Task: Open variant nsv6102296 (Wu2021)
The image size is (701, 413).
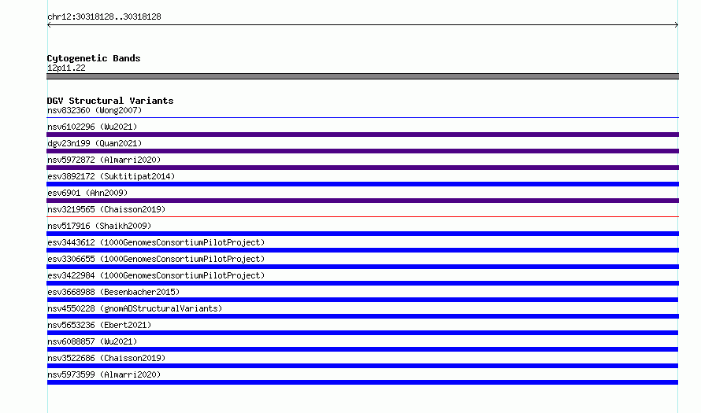Action: 92,127
